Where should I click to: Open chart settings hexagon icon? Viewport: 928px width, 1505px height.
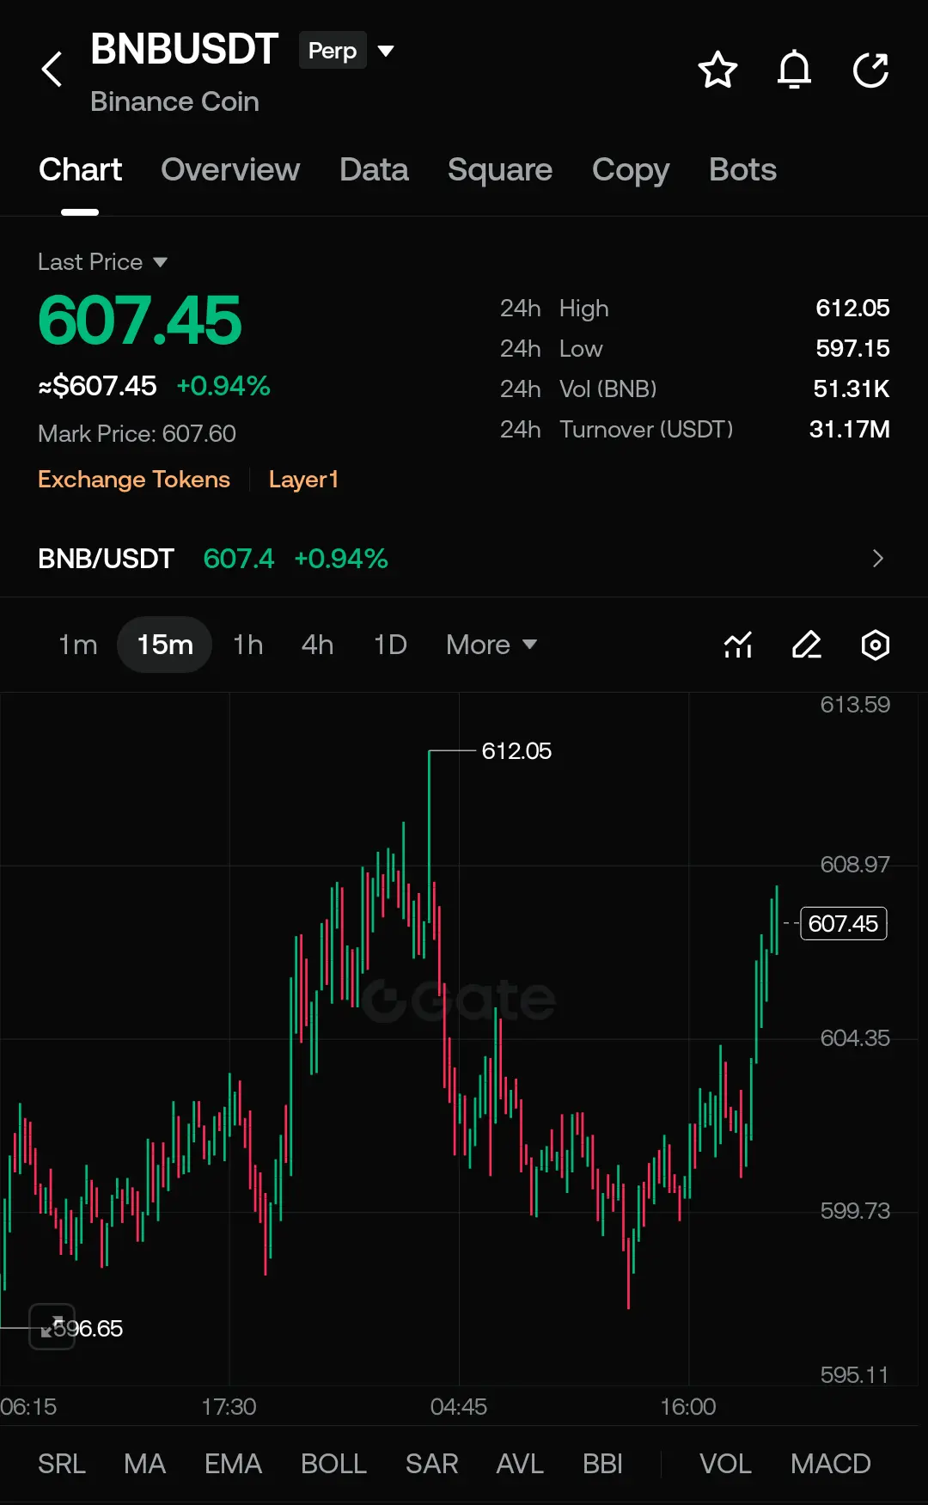pyautogui.click(x=875, y=645)
